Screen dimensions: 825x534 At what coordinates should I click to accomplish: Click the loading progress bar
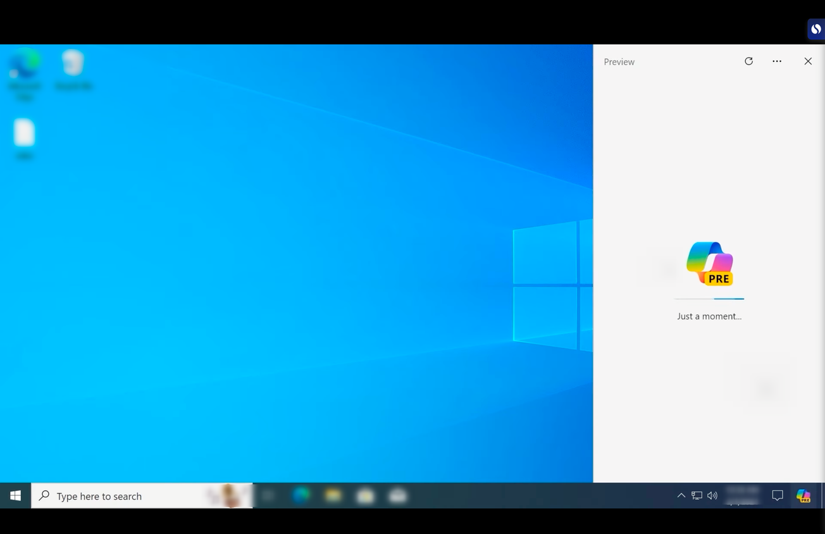[709, 298]
